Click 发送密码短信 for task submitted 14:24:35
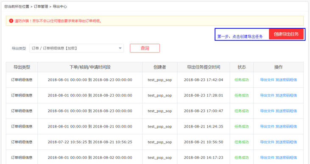The height and width of the screenshot is (164, 310). [286, 126]
